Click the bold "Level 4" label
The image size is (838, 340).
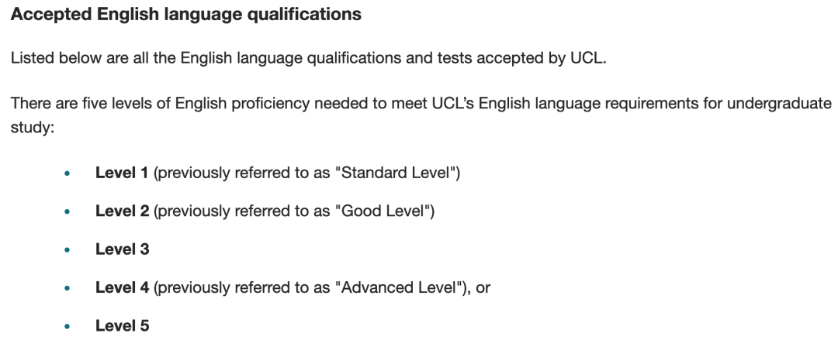click(x=123, y=287)
